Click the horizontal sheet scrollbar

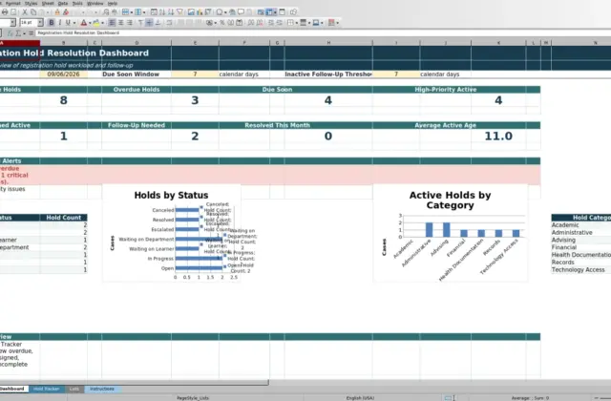click(134, 383)
